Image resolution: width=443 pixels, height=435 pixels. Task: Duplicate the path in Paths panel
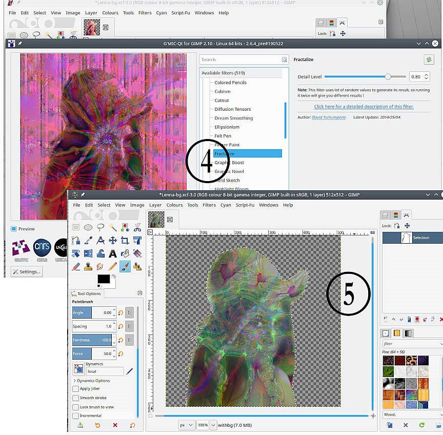click(x=409, y=320)
